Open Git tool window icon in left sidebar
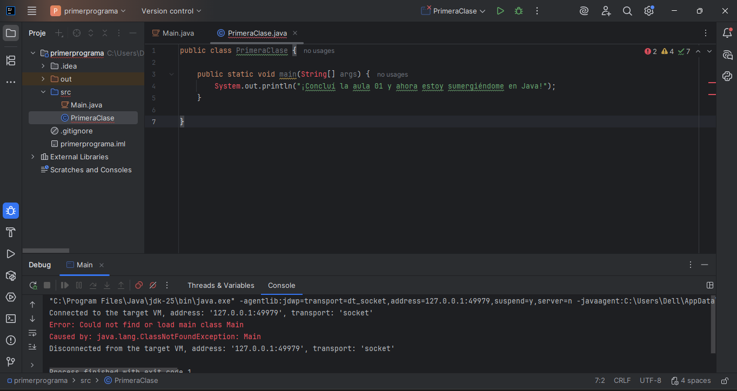The width and height of the screenshot is (737, 391). 10,362
